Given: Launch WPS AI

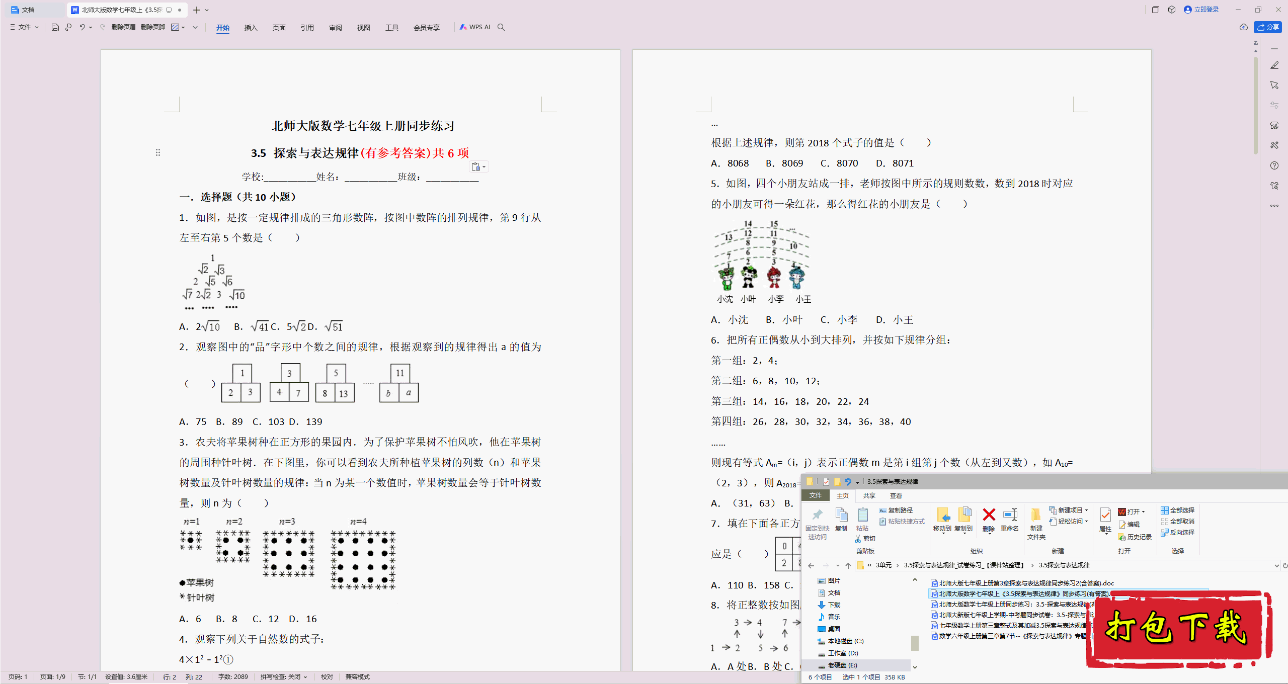Looking at the screenshot, I should coord(475,27).
